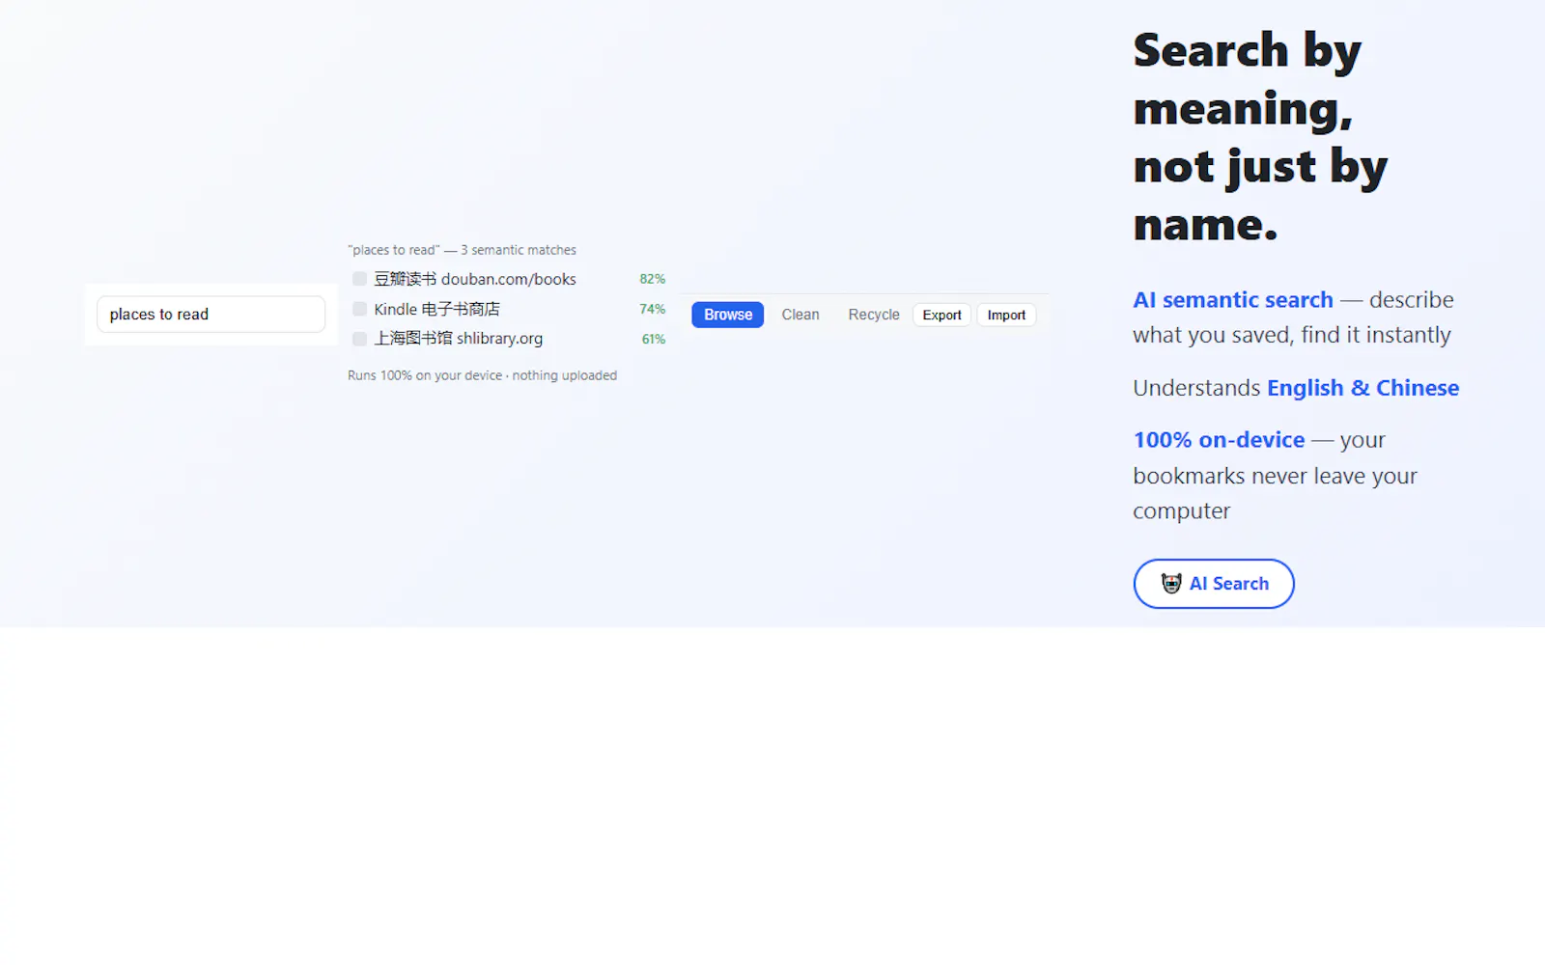Click the 'places to read' search field
This screenshot has height=965, width=1545.
[x=211, y=315]
